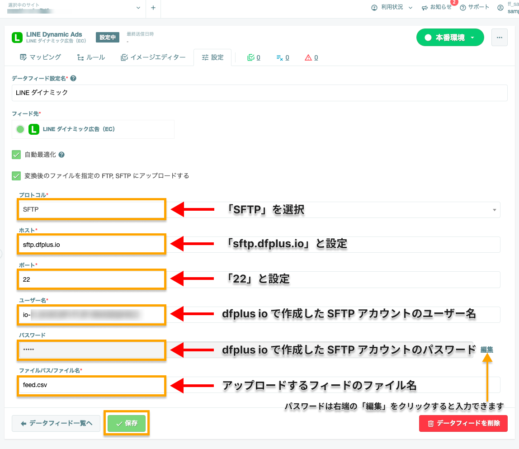Click the 設定中 status badge
This screenshot has width=519, height=449.
108,38
